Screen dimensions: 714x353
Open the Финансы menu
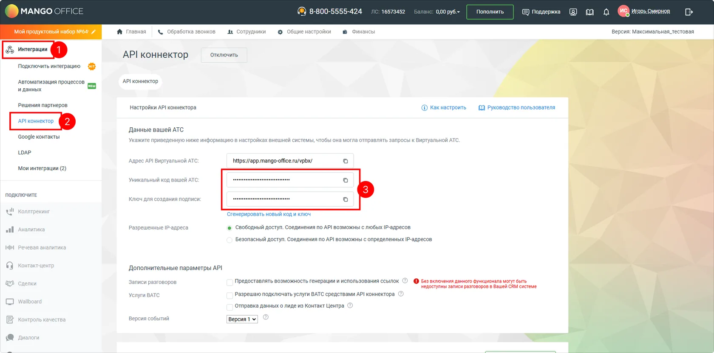tap(359, 32)
